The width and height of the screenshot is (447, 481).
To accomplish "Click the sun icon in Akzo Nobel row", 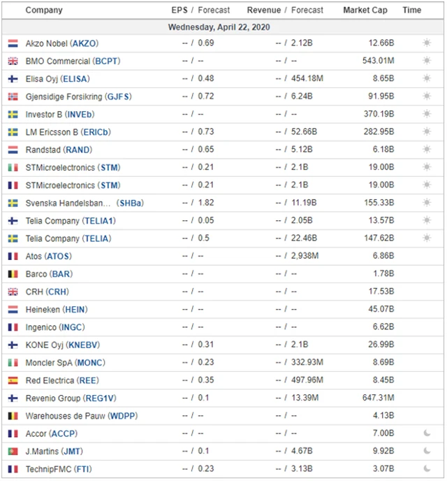I will (426, 43).
